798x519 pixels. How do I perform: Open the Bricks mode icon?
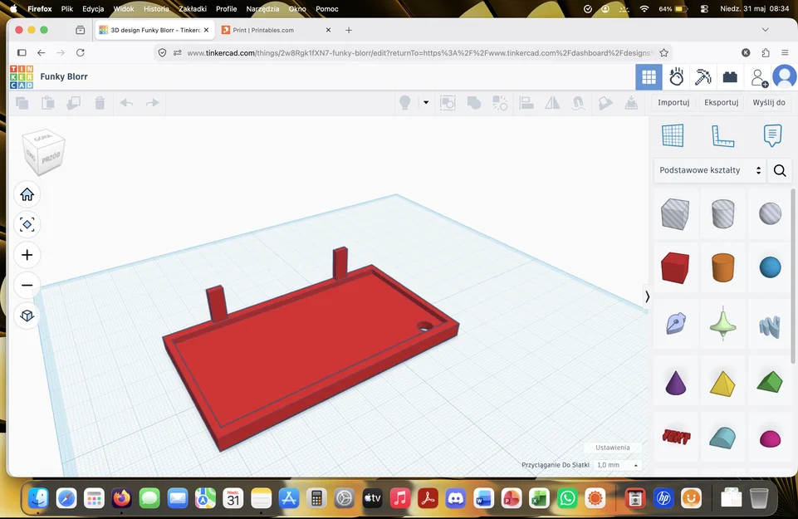click(x=730, y=77)
